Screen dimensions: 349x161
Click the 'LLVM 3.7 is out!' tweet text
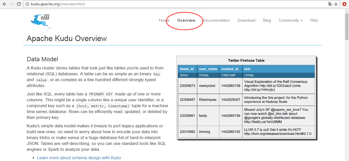278,132
